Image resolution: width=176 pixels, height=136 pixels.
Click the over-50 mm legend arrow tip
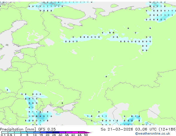(x=88, y=132)
